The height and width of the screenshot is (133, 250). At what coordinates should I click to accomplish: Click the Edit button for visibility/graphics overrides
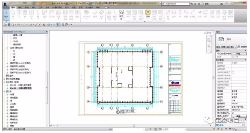pos(239,54)
